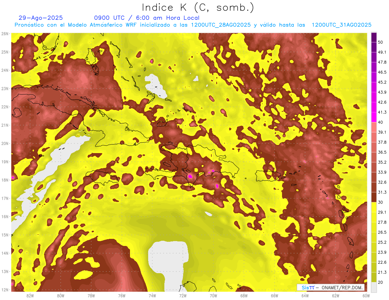
Task: Click the colorbar value 23.9
Action: tap(382, 252)
